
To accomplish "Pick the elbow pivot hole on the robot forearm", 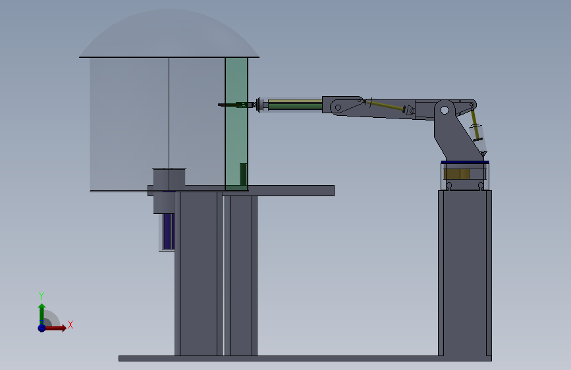I will click(338, 107).
